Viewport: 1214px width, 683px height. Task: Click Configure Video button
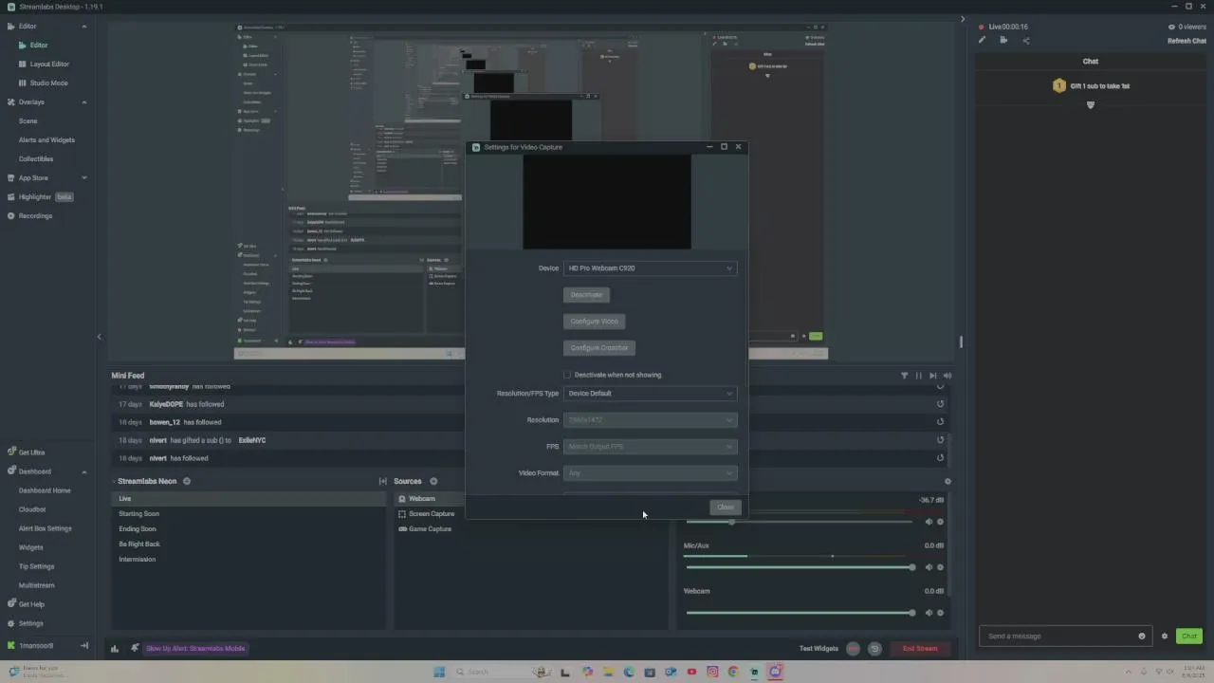(595, 322)
